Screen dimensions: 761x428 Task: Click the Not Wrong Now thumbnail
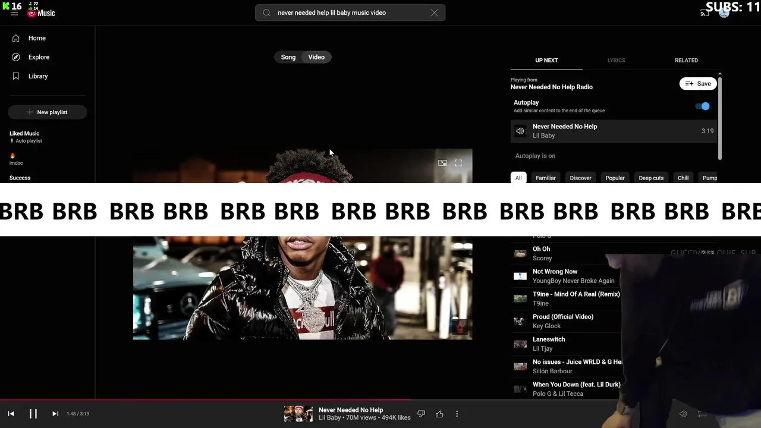520,276
